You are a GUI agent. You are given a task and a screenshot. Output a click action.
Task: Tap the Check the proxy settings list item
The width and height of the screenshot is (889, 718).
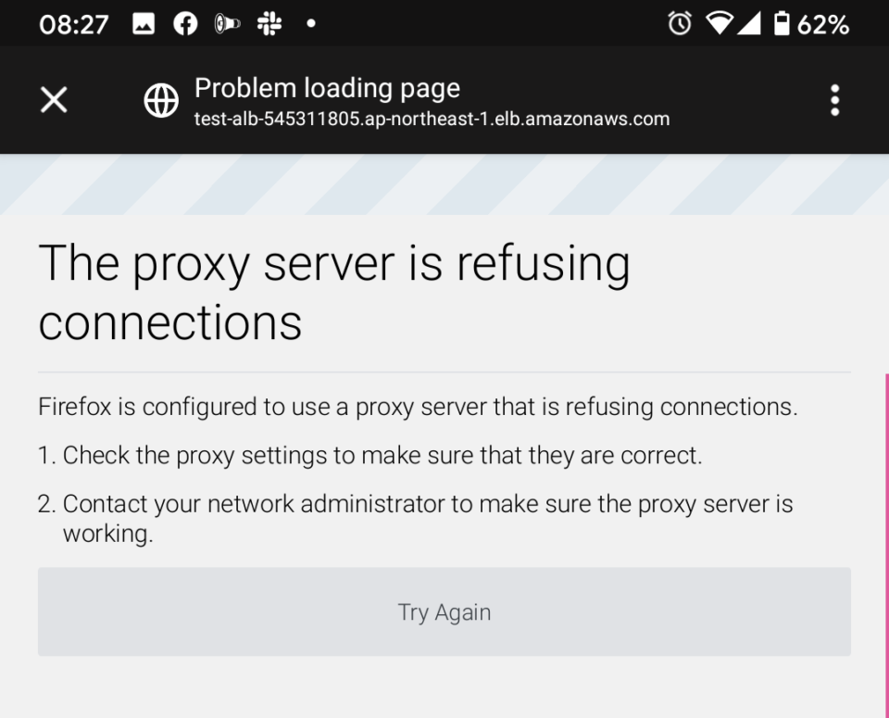(370, 455)
